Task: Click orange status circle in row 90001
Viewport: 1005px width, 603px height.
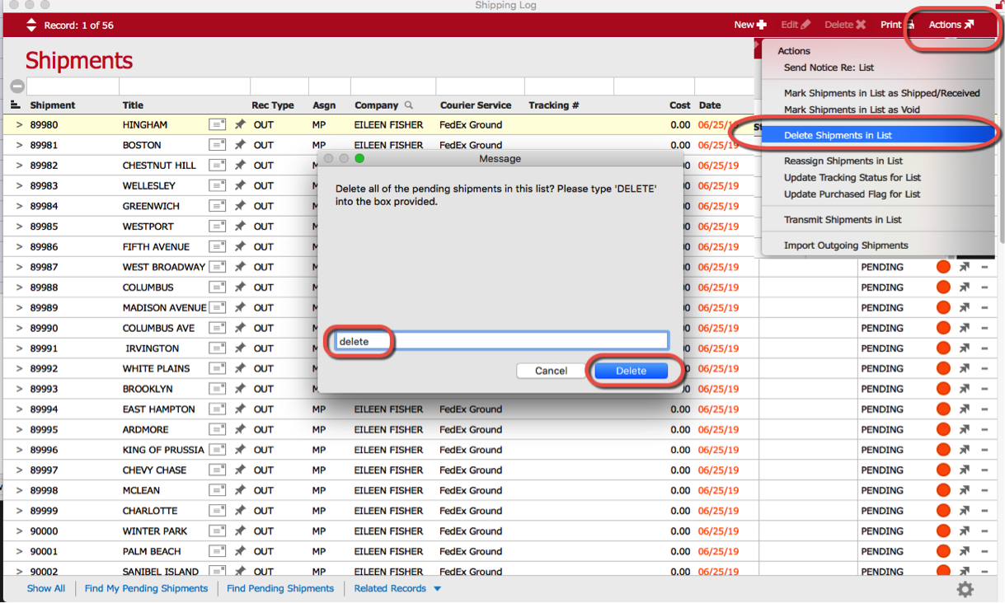Action: [943, 551]
